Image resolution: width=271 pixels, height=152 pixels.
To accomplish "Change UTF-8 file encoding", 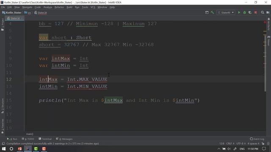I will [241, 144].
